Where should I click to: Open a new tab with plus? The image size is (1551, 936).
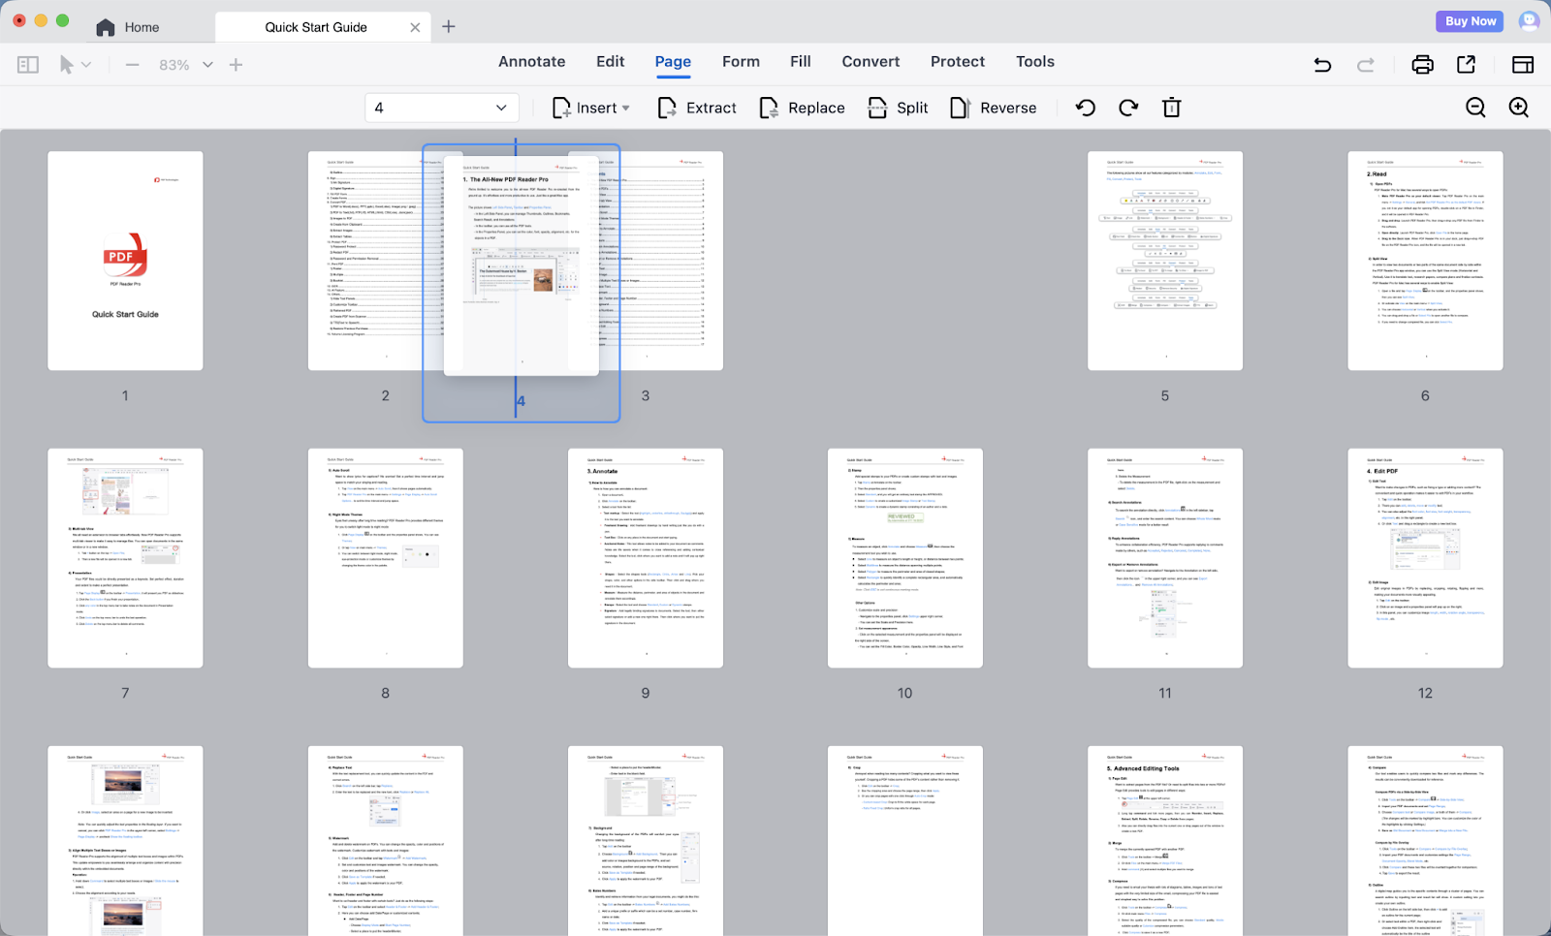[448, 27]
